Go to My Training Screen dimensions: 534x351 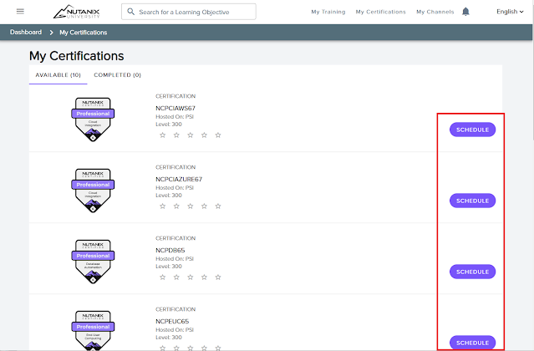coord(328,12)
